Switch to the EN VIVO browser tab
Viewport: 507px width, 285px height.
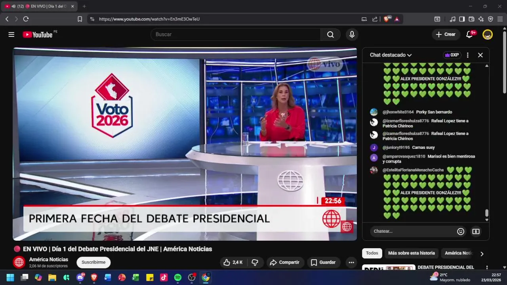[x=40, y=6]
